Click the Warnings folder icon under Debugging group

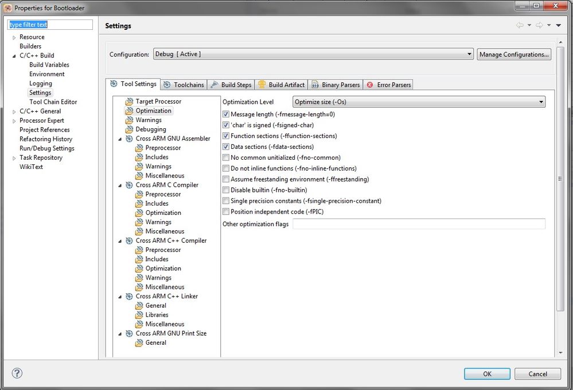tap(129, 120)
